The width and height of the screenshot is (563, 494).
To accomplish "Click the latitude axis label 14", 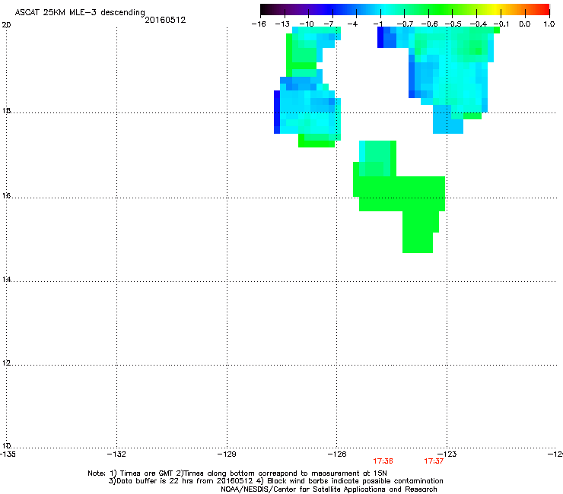I will [6, 279].
